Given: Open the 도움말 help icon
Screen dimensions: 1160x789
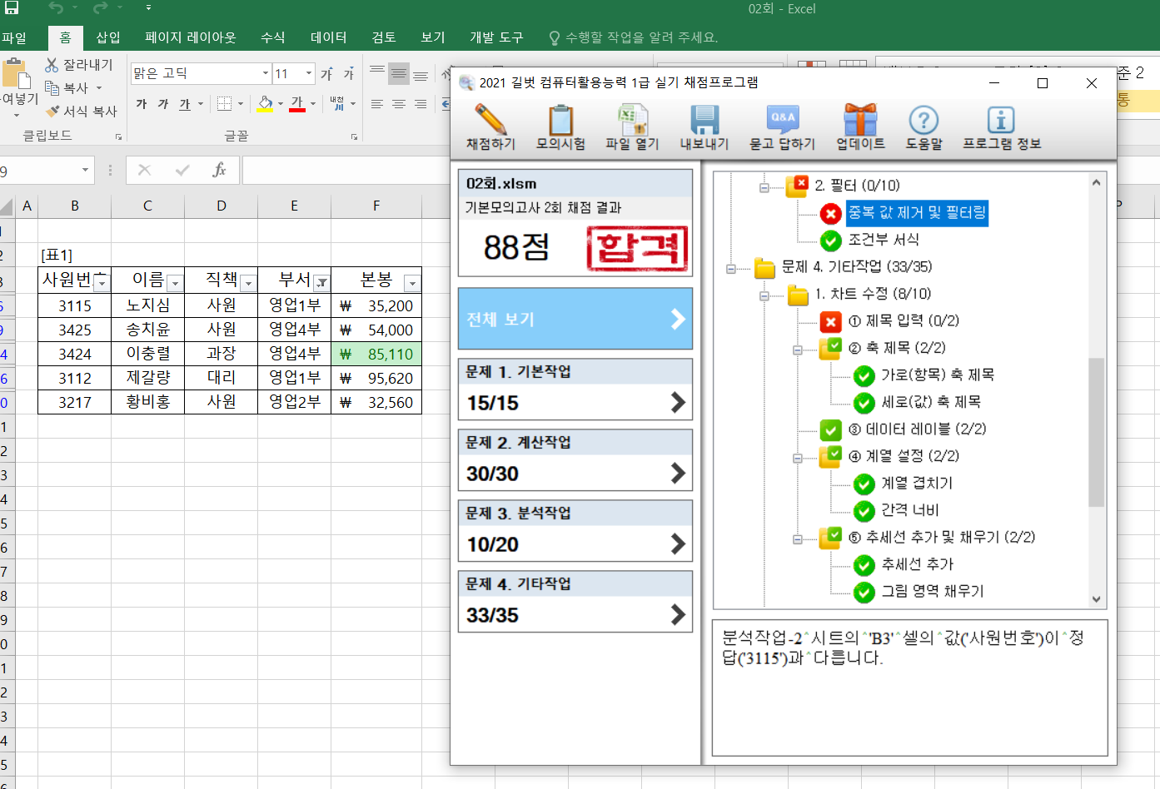Looking at the screenshot, I should pos(924,122).
